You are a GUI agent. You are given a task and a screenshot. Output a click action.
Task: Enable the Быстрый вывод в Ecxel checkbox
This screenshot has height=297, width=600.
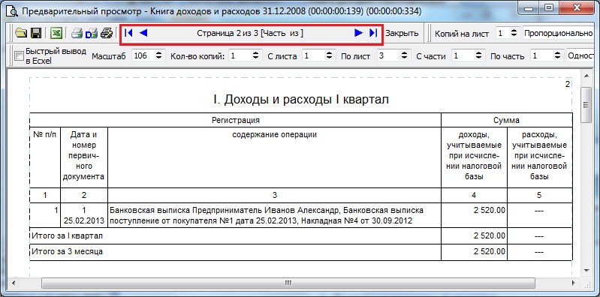[x=19, y=56]
